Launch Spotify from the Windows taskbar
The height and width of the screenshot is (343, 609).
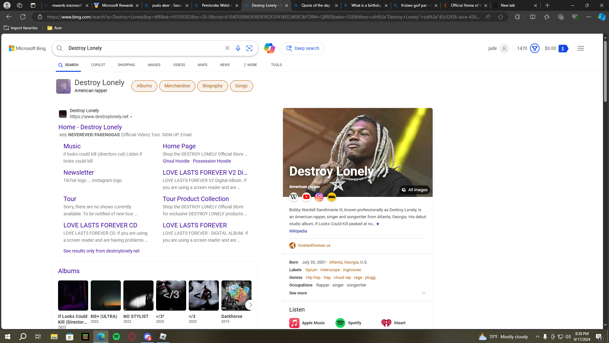pyautogui.click(x=116, y=337)
